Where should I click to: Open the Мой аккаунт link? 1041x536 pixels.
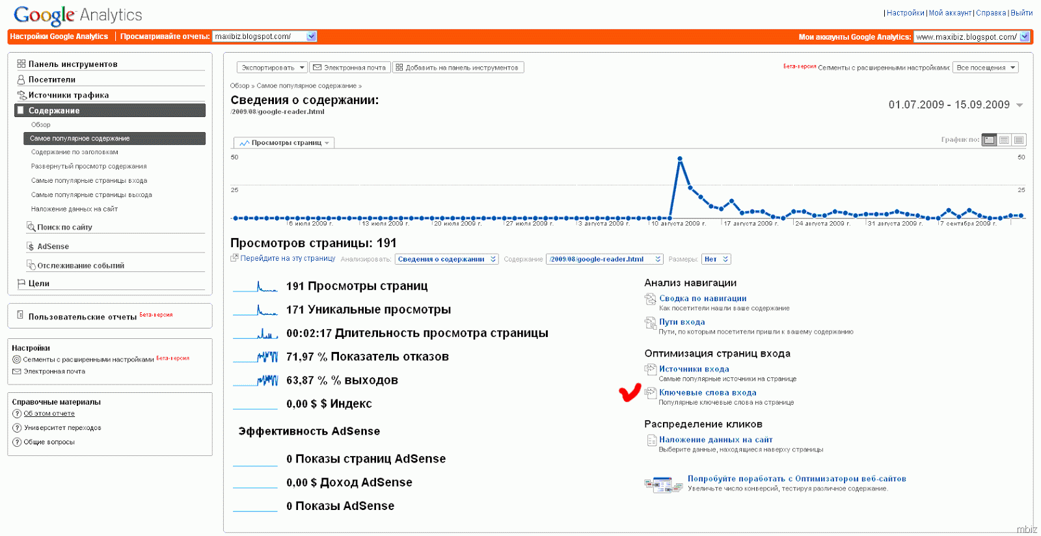950,13
